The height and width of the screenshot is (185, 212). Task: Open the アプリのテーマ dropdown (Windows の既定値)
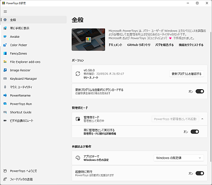[179, 158]
